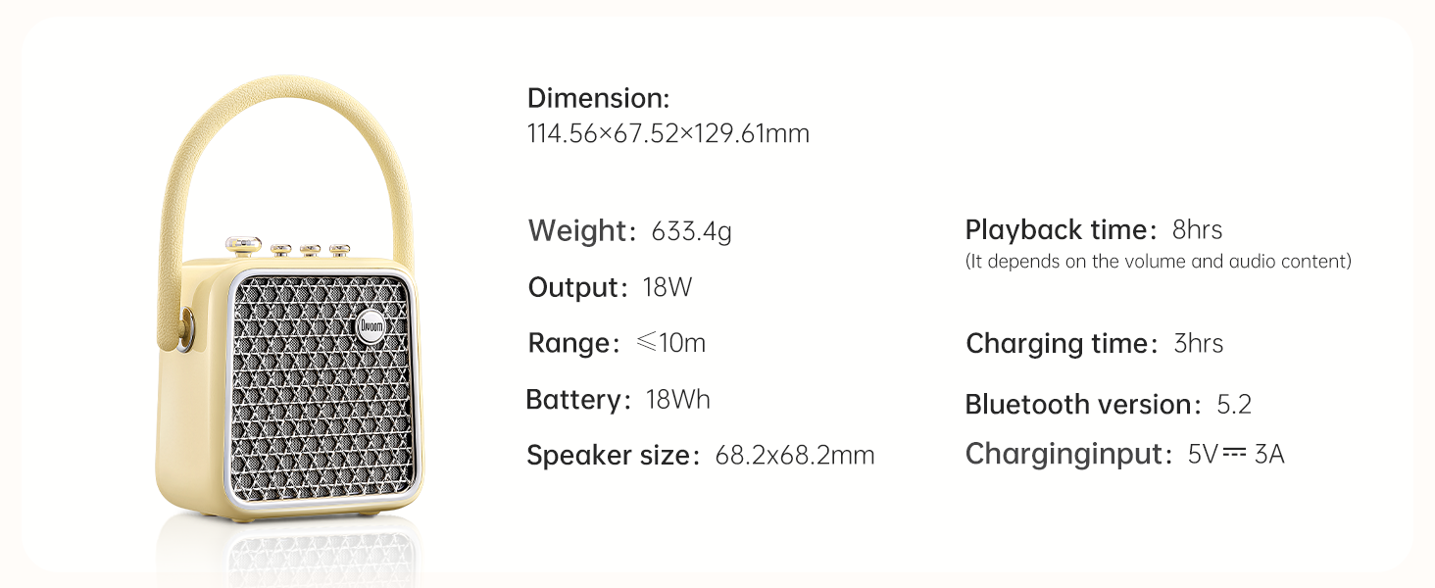Select the Speaker size 68.2x68.2mm line
The image size is (1435, 588).
(x=700, y=455)
